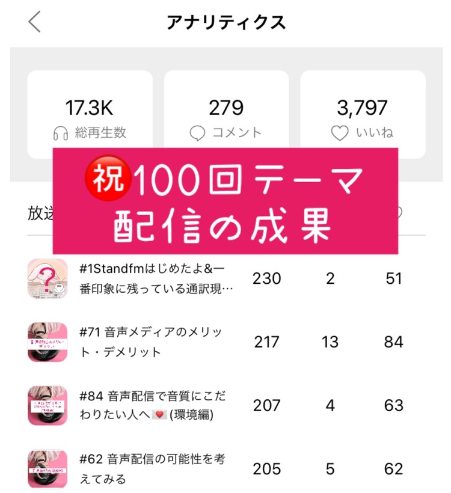Screen dimensions: 451x493
Task: Click play count 230 for episode #1
Action: [x=266, y=278]
